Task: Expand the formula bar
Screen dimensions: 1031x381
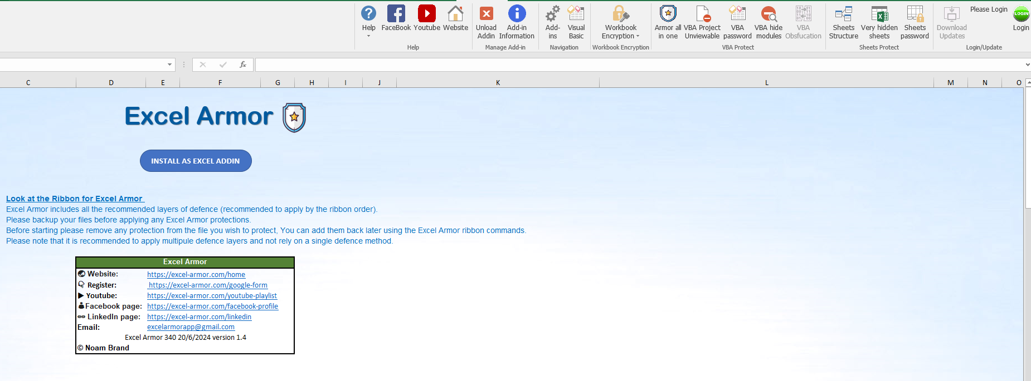Action: [x=1027, y=65]
